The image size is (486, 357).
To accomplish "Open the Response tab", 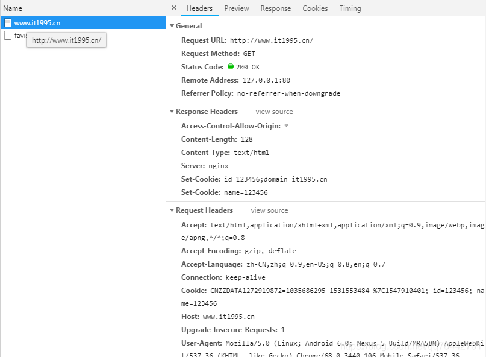I will [276, 8].
